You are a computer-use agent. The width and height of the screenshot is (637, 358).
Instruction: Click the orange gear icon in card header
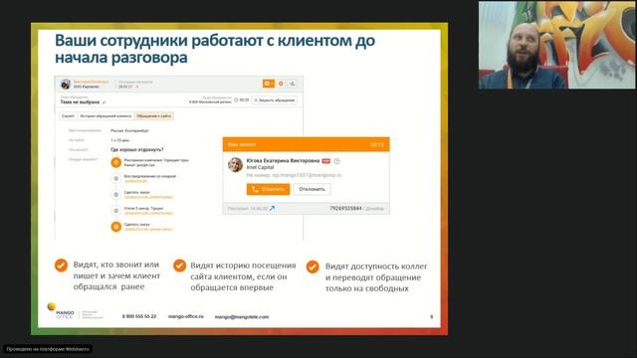tap(281, 84)
